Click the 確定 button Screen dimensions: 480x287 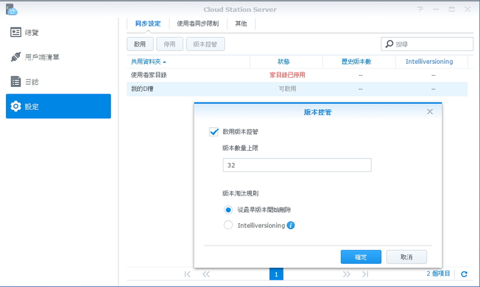(361, 257)
